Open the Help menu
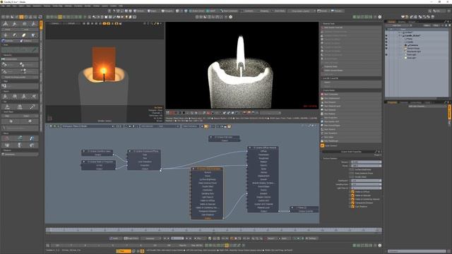 [x=121, y=6]
